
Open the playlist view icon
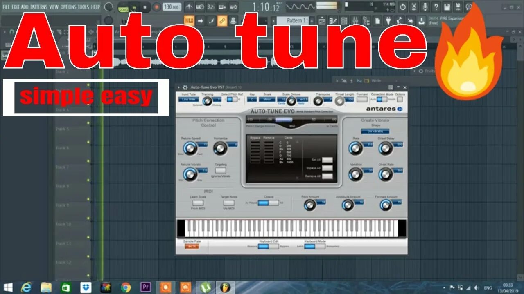323,20
